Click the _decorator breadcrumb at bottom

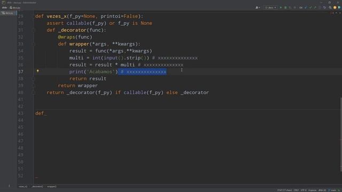click(37, 187)
